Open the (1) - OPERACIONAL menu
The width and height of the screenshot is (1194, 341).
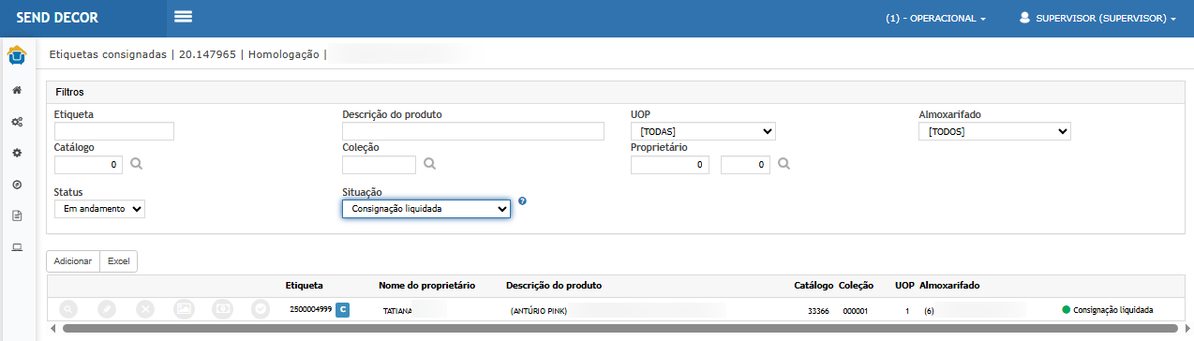(x=935, y=18)
